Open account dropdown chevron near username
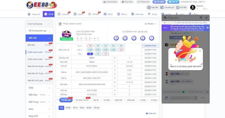 point(206,9)
